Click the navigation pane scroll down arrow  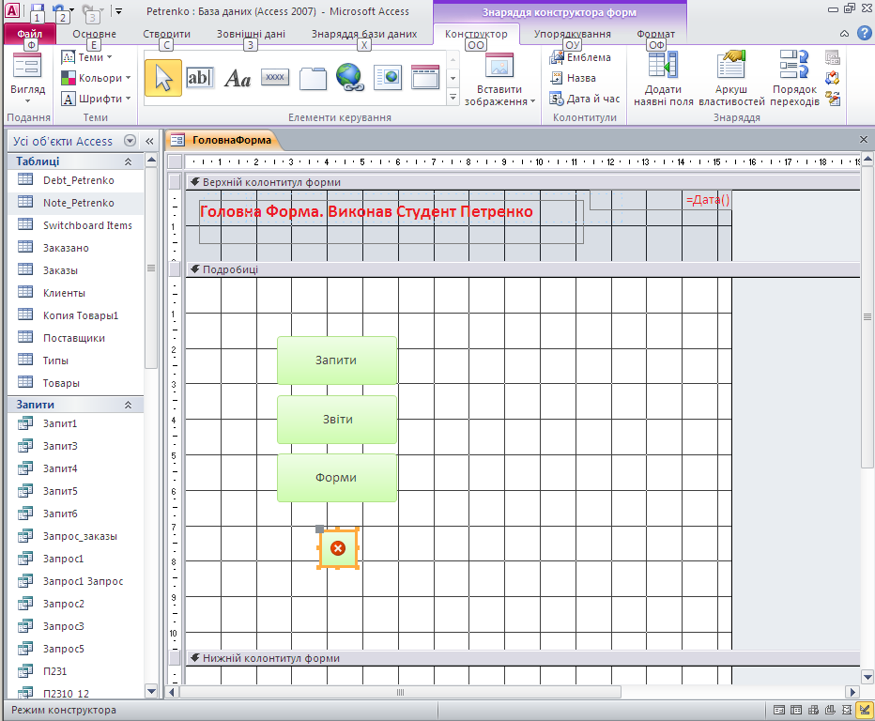coord(151,691)
